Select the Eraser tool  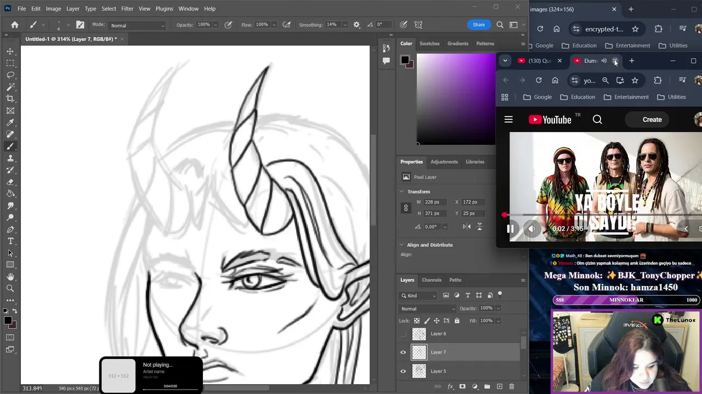10,182
